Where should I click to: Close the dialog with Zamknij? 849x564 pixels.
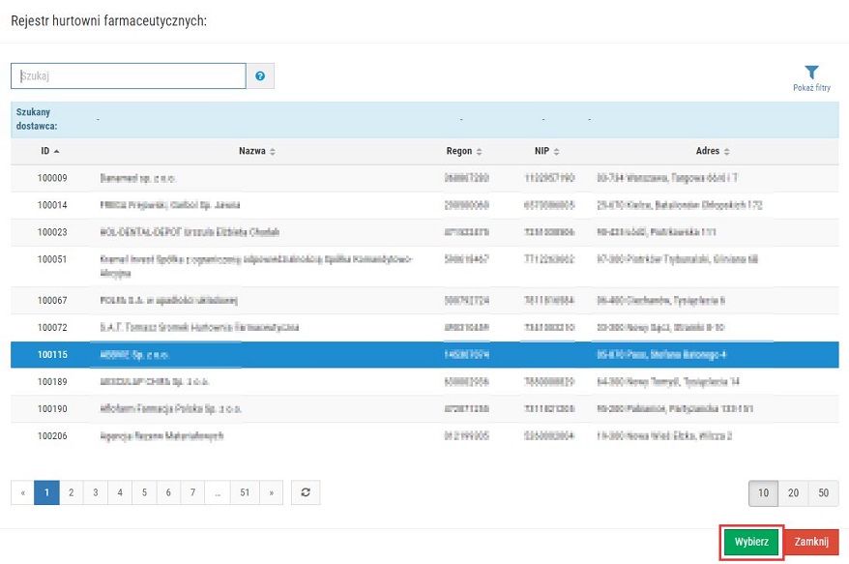coord(811,542)
